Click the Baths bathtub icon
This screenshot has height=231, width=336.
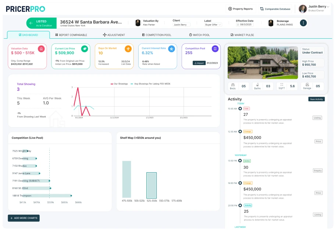[257, 84]
